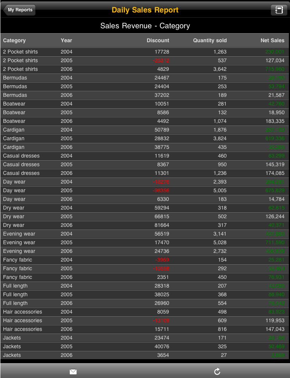Click net sales value 183,335 for Boatwear
Image resolution: width=290 pixels, height=378 pixels.
pos(275,121)
